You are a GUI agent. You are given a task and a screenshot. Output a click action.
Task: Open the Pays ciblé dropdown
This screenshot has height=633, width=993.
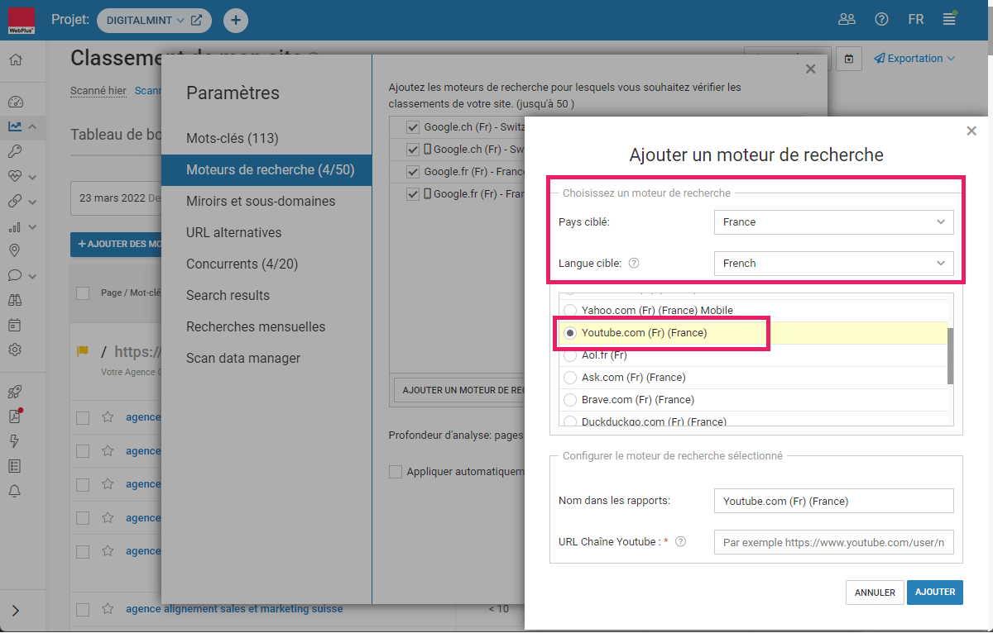coord(833,222)
